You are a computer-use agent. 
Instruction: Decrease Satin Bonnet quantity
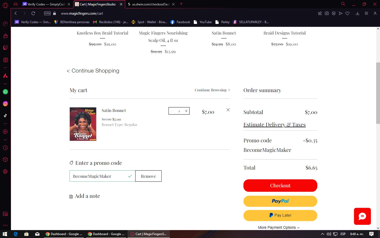172,111
